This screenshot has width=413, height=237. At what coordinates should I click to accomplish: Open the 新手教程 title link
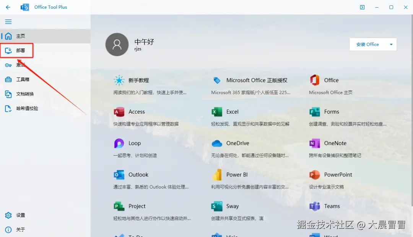click(x=138, y=80)
